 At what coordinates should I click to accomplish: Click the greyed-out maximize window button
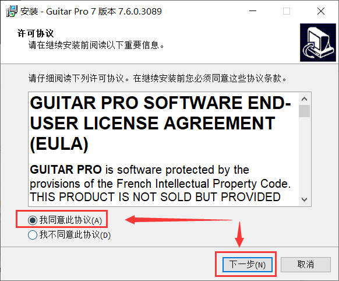pos(287,11)
